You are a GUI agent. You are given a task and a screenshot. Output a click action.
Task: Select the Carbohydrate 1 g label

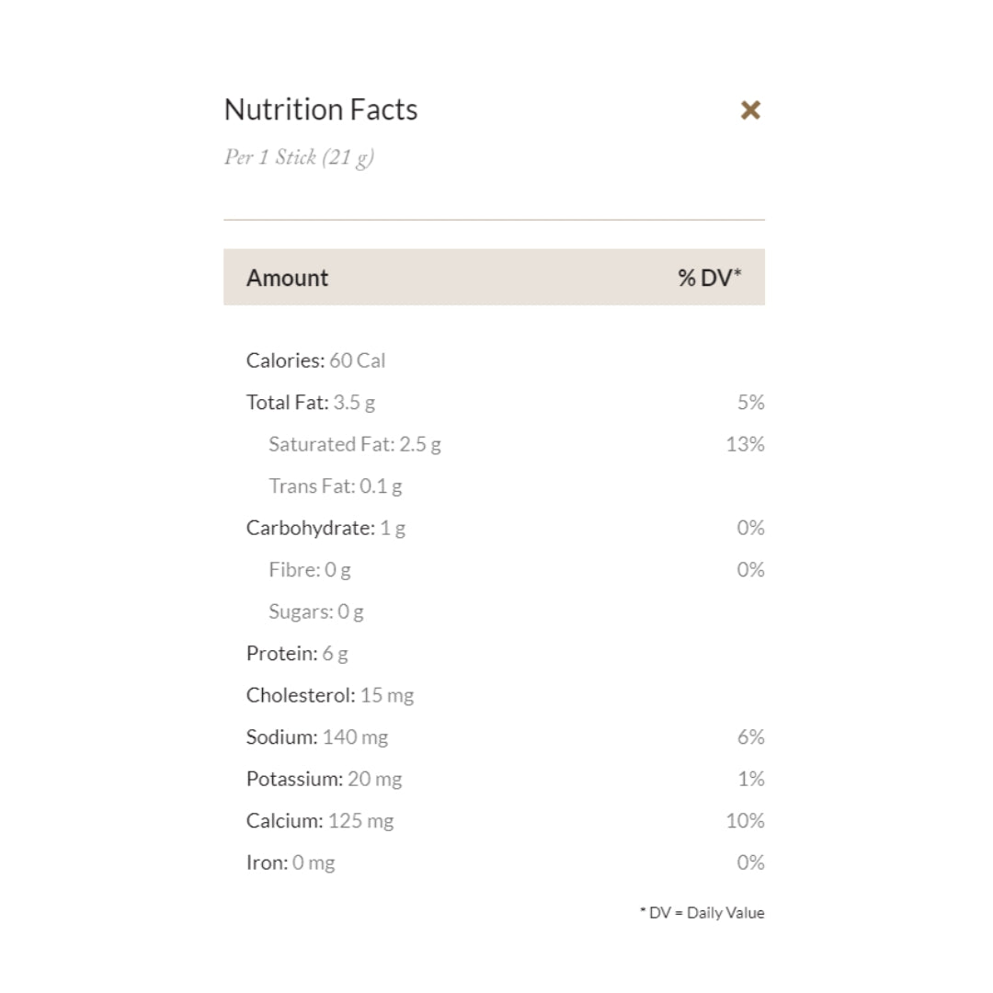[x=325, y=528]
